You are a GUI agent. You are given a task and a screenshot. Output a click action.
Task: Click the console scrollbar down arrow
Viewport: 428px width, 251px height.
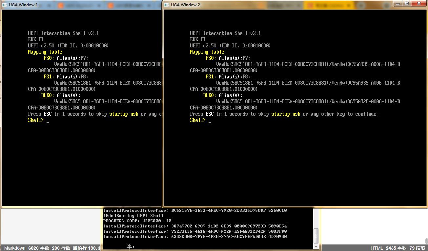tap(316, 247)
